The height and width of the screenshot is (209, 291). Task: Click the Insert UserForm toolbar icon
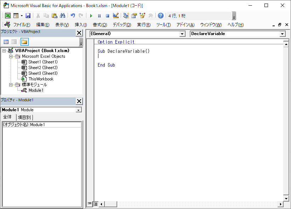click(x=16, y=16)
